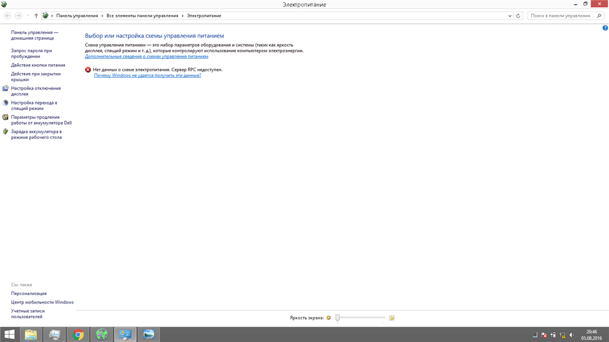Viewport: 609px width, 342px height.
Task: Click the Action Center flag tray icon
Action: point(544,335)
